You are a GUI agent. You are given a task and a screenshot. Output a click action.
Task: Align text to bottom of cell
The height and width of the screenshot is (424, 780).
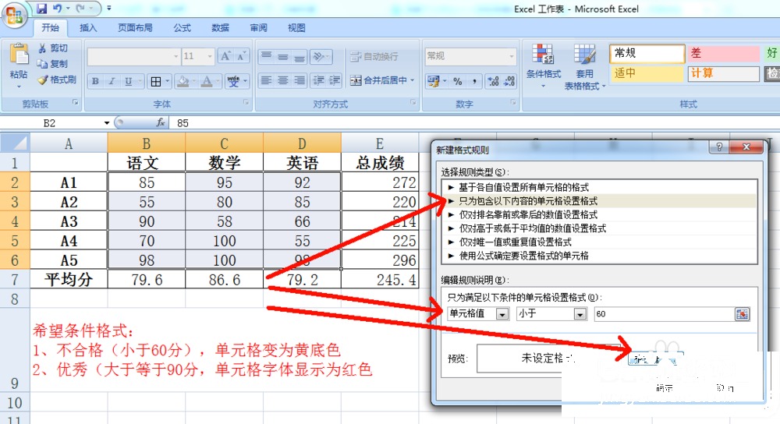(299, 56)
